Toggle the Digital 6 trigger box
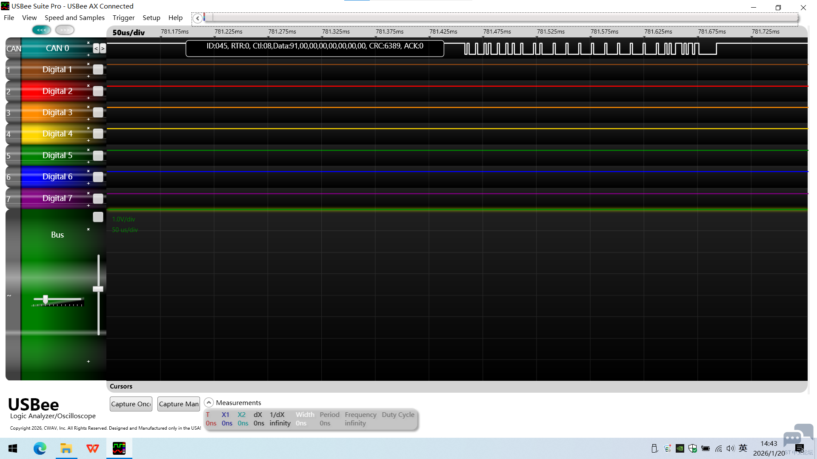Viewport: 817px width, 459px height. tap(98, 177)
